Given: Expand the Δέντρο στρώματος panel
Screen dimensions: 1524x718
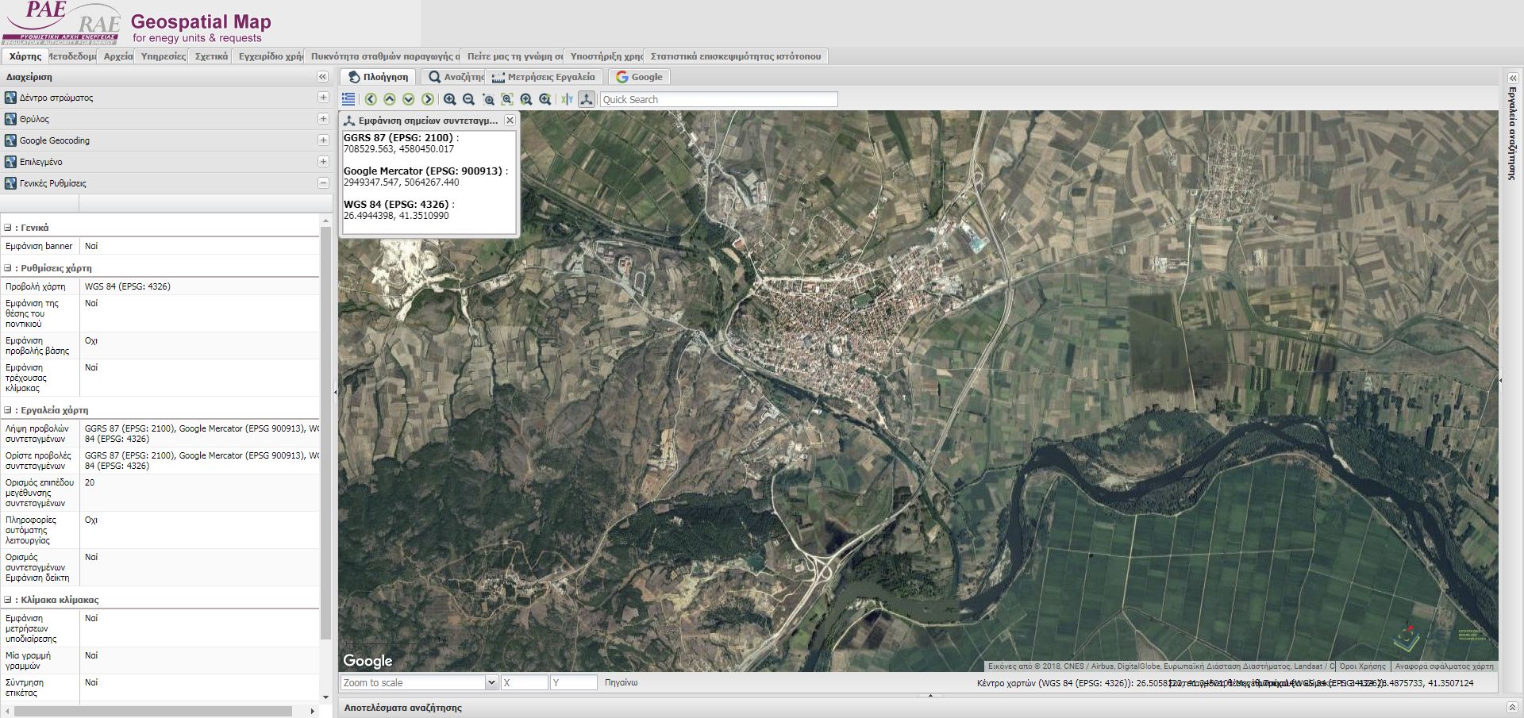Looking at the screenshot, I should point(323,98).
